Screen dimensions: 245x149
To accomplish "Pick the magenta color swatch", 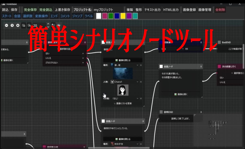I will 105,16.
